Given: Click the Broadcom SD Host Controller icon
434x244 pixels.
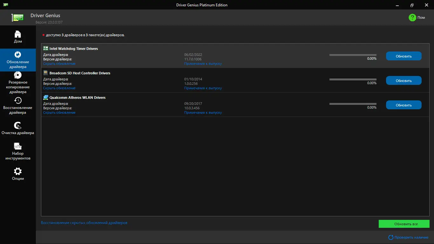Looking at the screenshot, I should point(45,73).
